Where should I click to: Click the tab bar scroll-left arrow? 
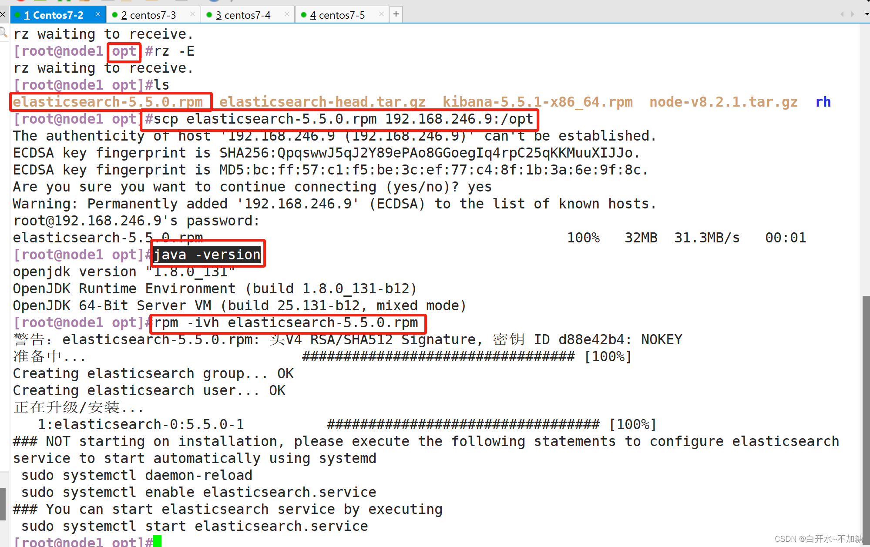tap(842, 14)
